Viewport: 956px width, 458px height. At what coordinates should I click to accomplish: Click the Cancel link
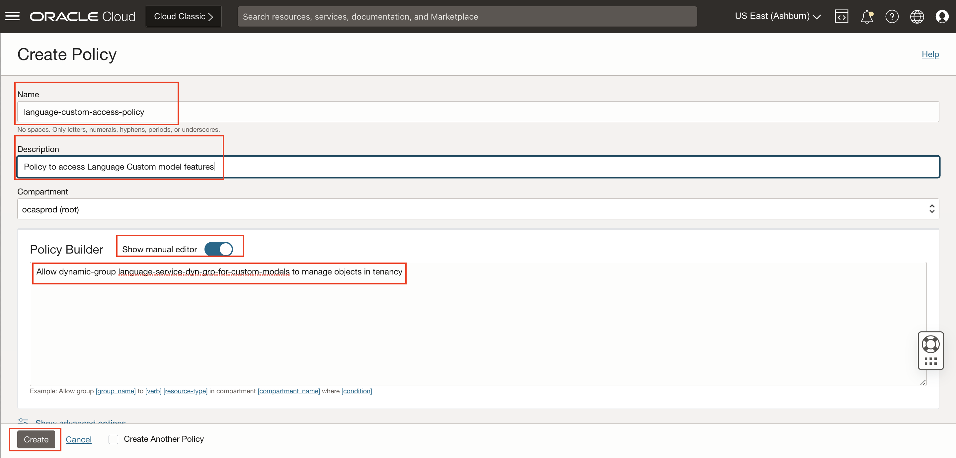click(x=78, y=439)
